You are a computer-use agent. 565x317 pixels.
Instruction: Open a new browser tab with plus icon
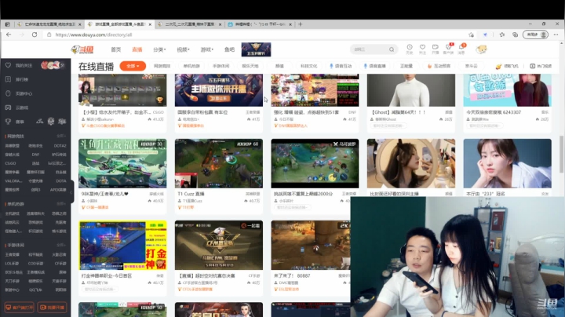[300, 24]
